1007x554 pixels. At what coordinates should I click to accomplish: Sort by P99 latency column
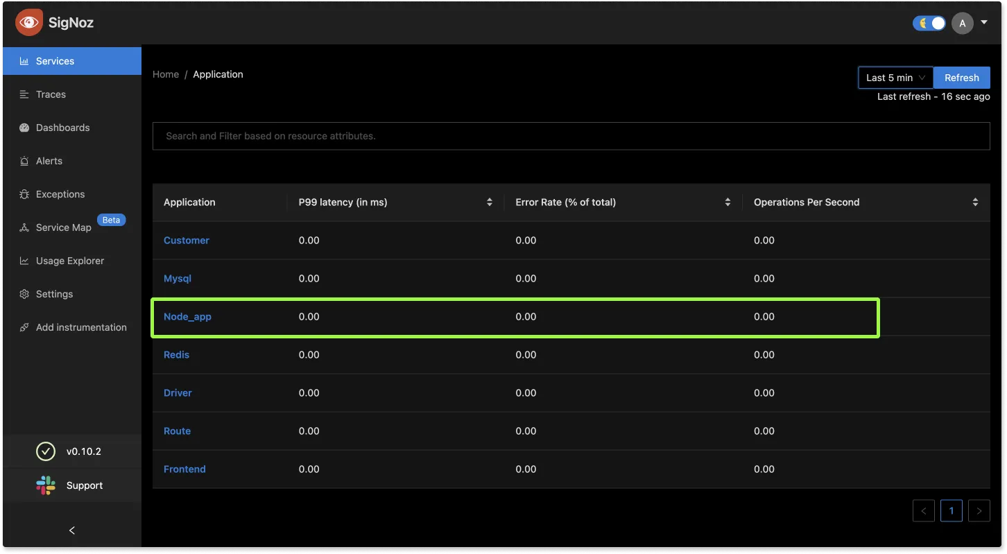pos(490,202)
